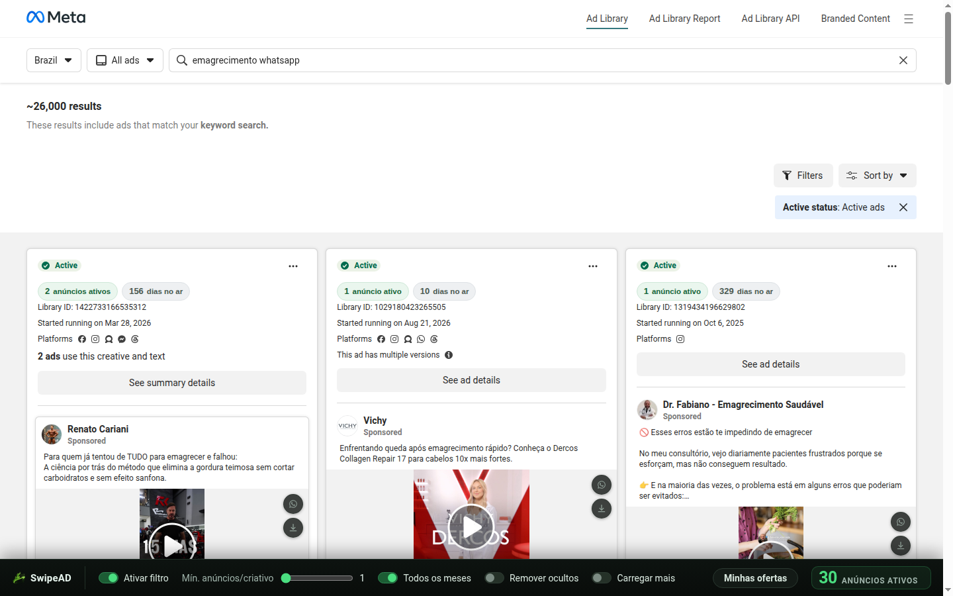Click Instagram platform icon on Vichy ad
This screenshot has width=953, height=596.
point(394,339)
